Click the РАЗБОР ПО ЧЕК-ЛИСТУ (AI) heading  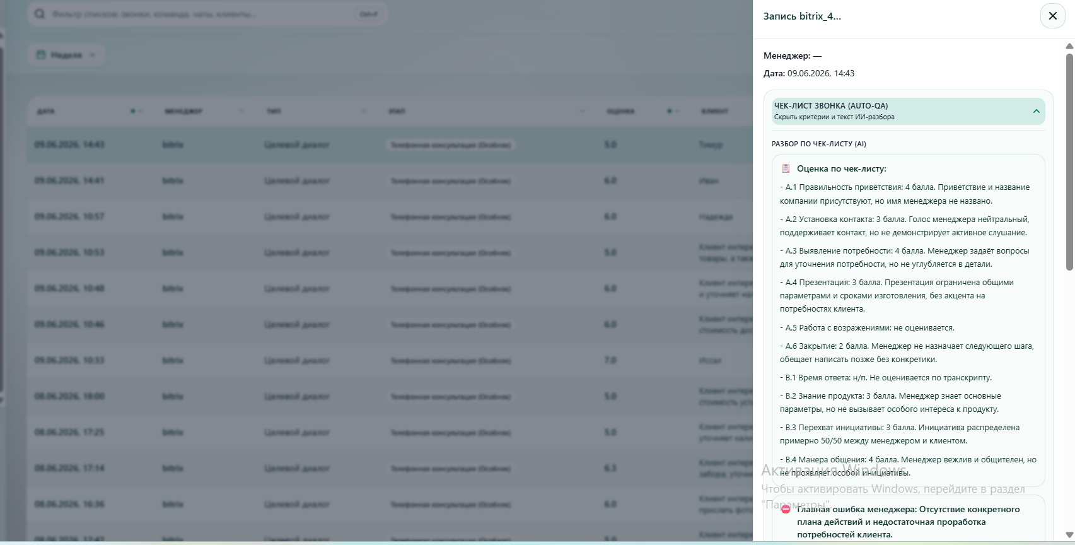tap(819, 144)
